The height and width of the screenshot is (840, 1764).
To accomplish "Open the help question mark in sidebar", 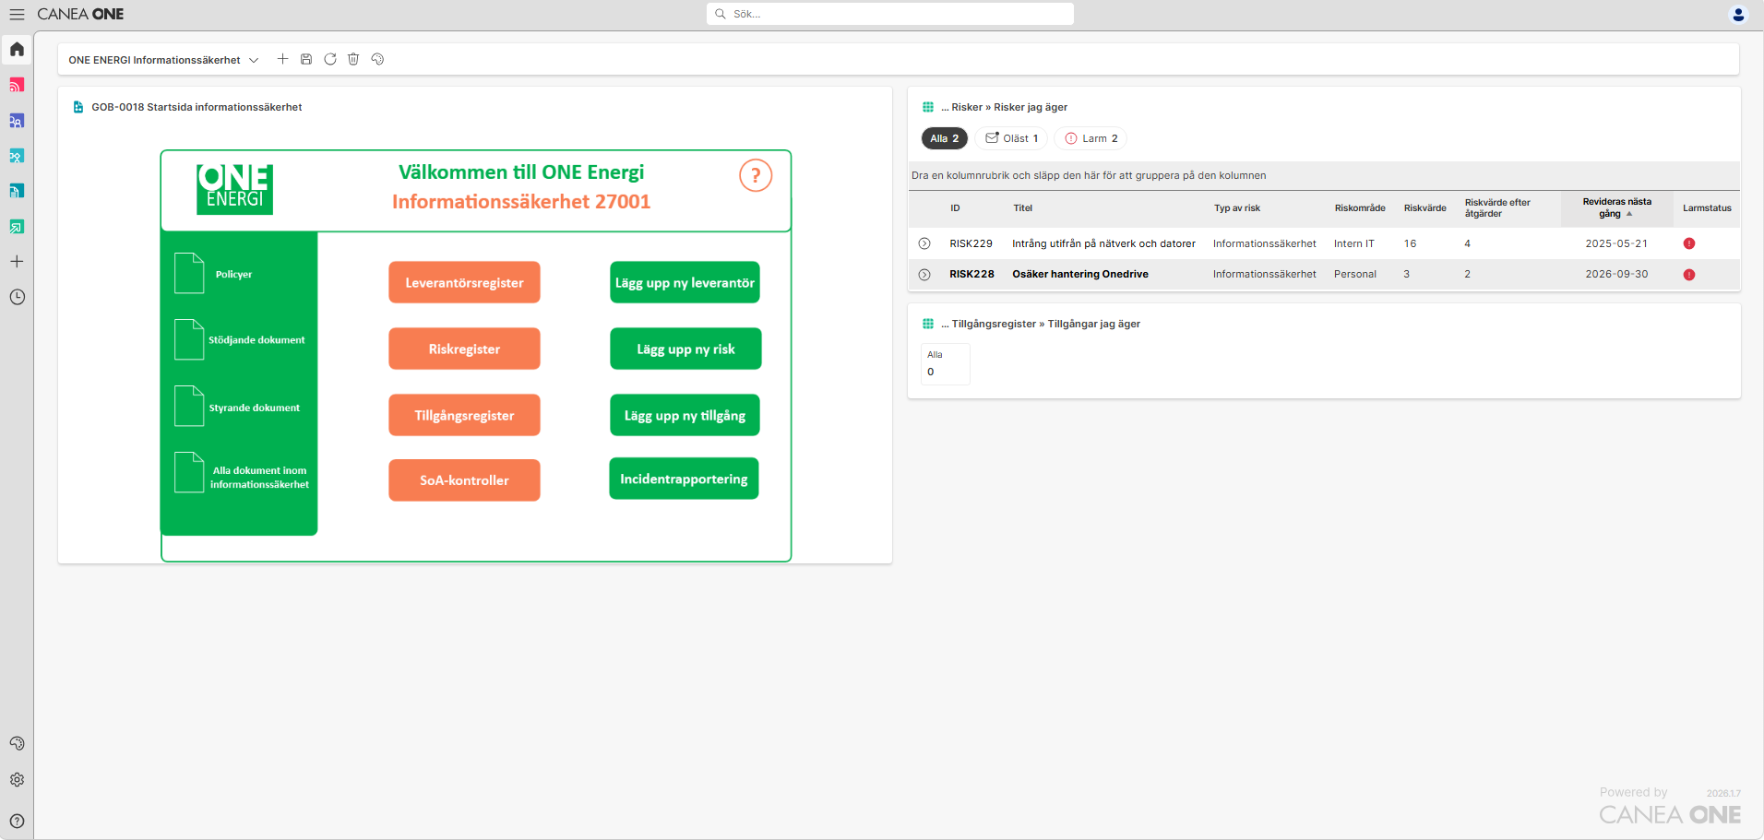I will 17,821.
